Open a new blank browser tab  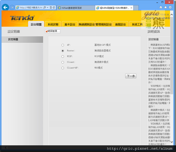136,8
